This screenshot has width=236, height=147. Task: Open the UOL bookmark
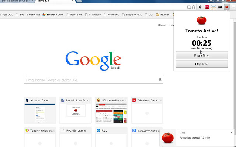149,15
